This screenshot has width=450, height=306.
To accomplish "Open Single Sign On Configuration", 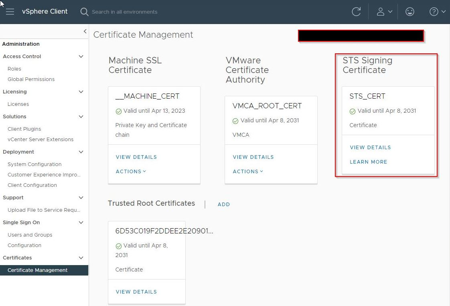I will tap(24, 245).
